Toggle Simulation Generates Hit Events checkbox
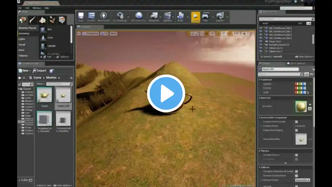 point(296,171)
